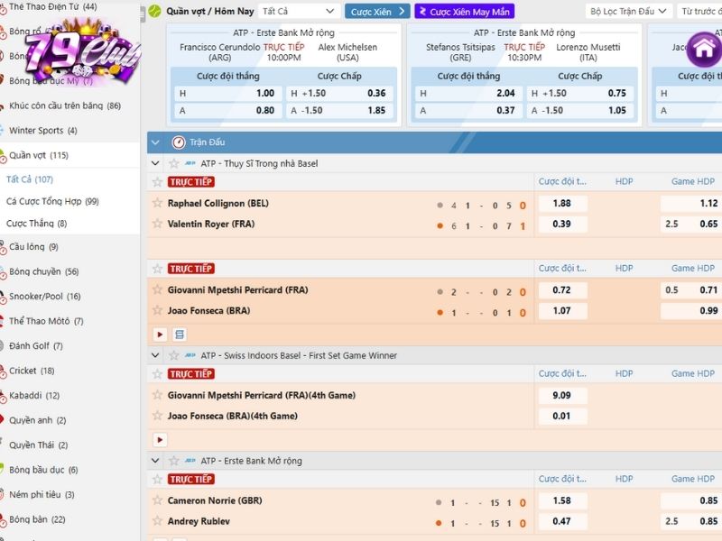Toggle favorite star for ATP Thụy Sĩ Trong nhà Basel
Screen dimensions: 722x541
coord(174,163)
